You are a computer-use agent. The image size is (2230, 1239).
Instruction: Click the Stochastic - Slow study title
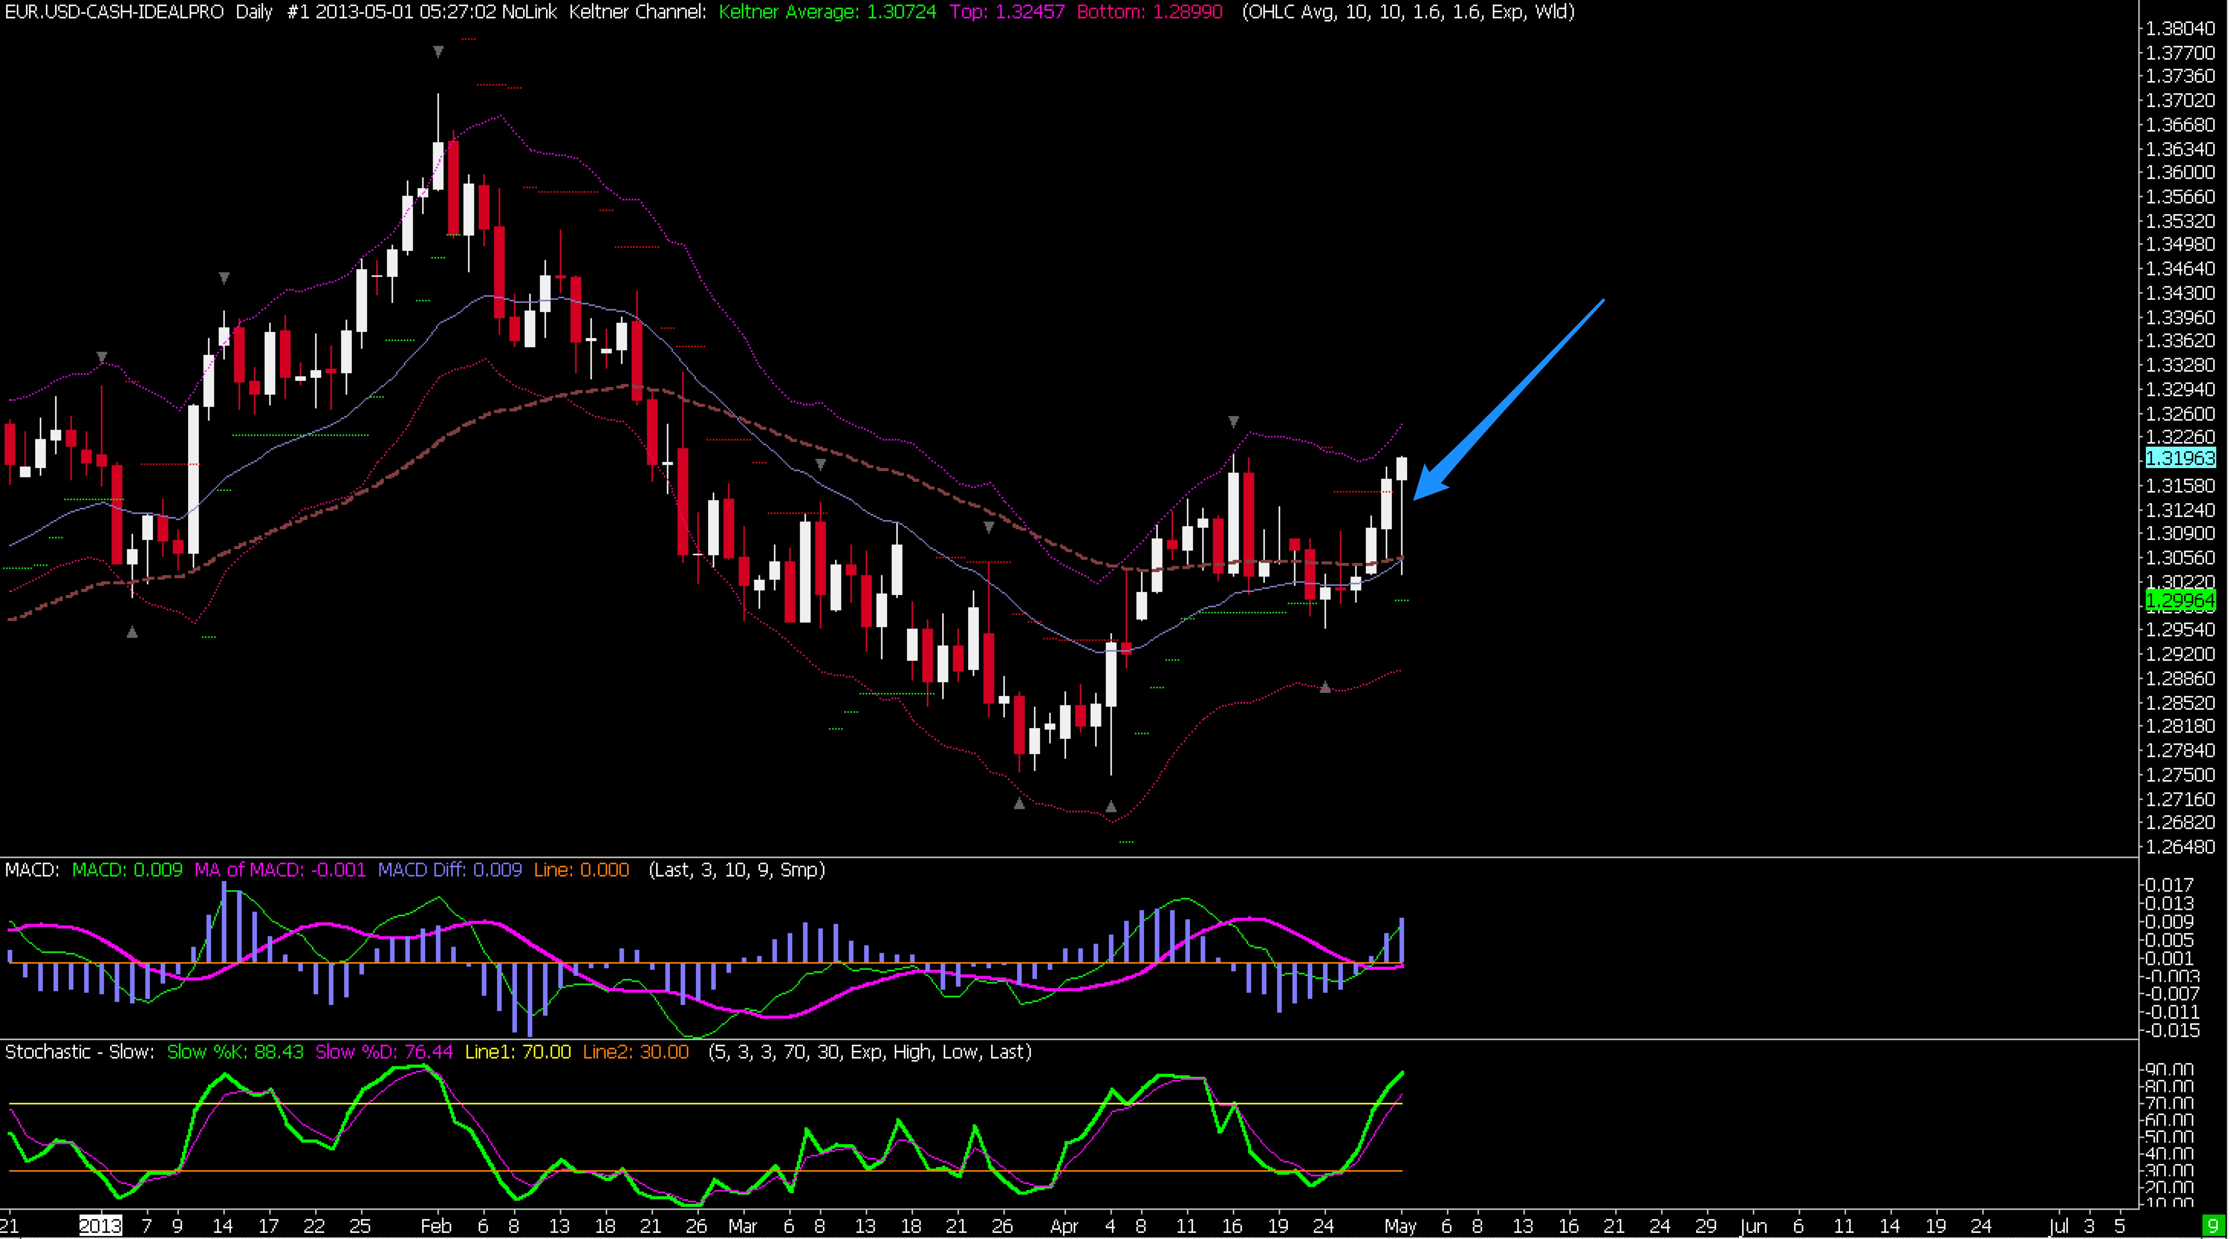click(x=80, y=1052)
